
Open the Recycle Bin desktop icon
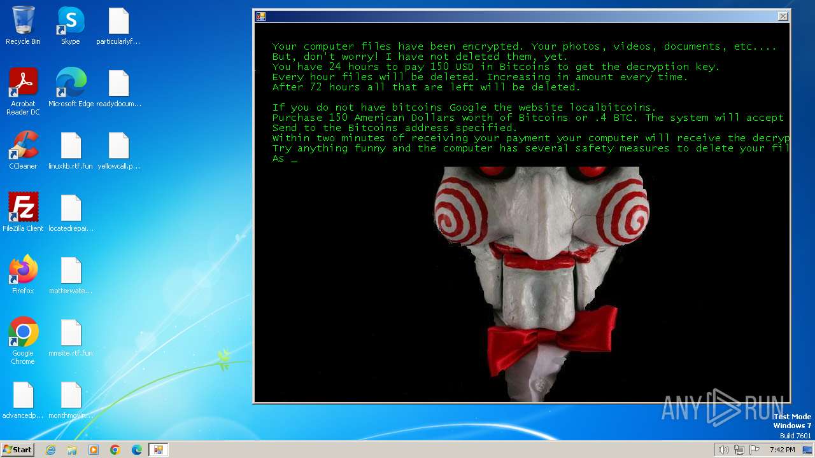23,26
